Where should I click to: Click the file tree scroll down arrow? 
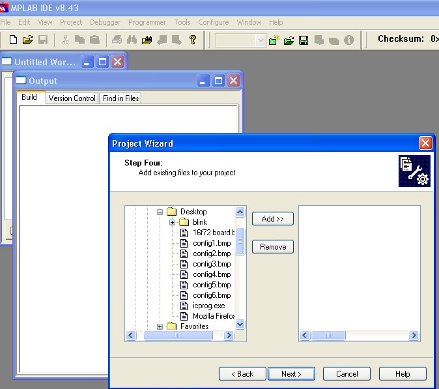[240, 324]
